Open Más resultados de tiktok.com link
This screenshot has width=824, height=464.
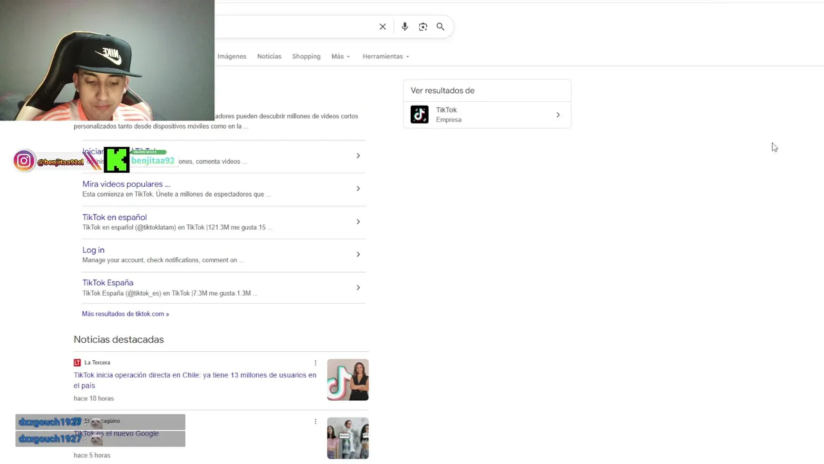126,314
